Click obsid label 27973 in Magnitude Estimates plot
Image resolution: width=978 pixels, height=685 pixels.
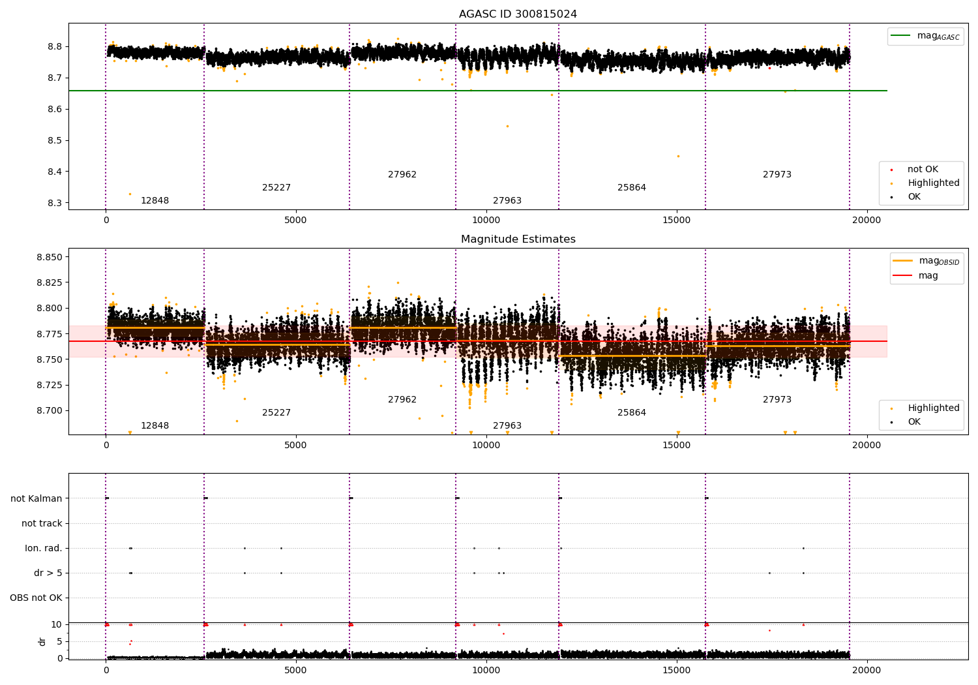[x=777, y=399]
